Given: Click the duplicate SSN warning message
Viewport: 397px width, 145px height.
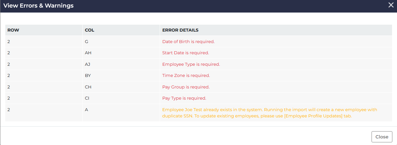Looking at the screenshot, I should (269, 113).
